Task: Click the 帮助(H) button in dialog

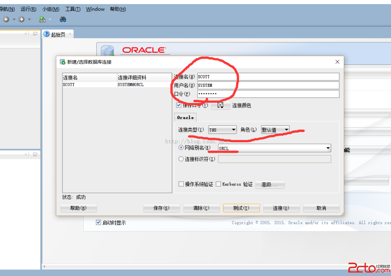Action: [x=79, y=208]
